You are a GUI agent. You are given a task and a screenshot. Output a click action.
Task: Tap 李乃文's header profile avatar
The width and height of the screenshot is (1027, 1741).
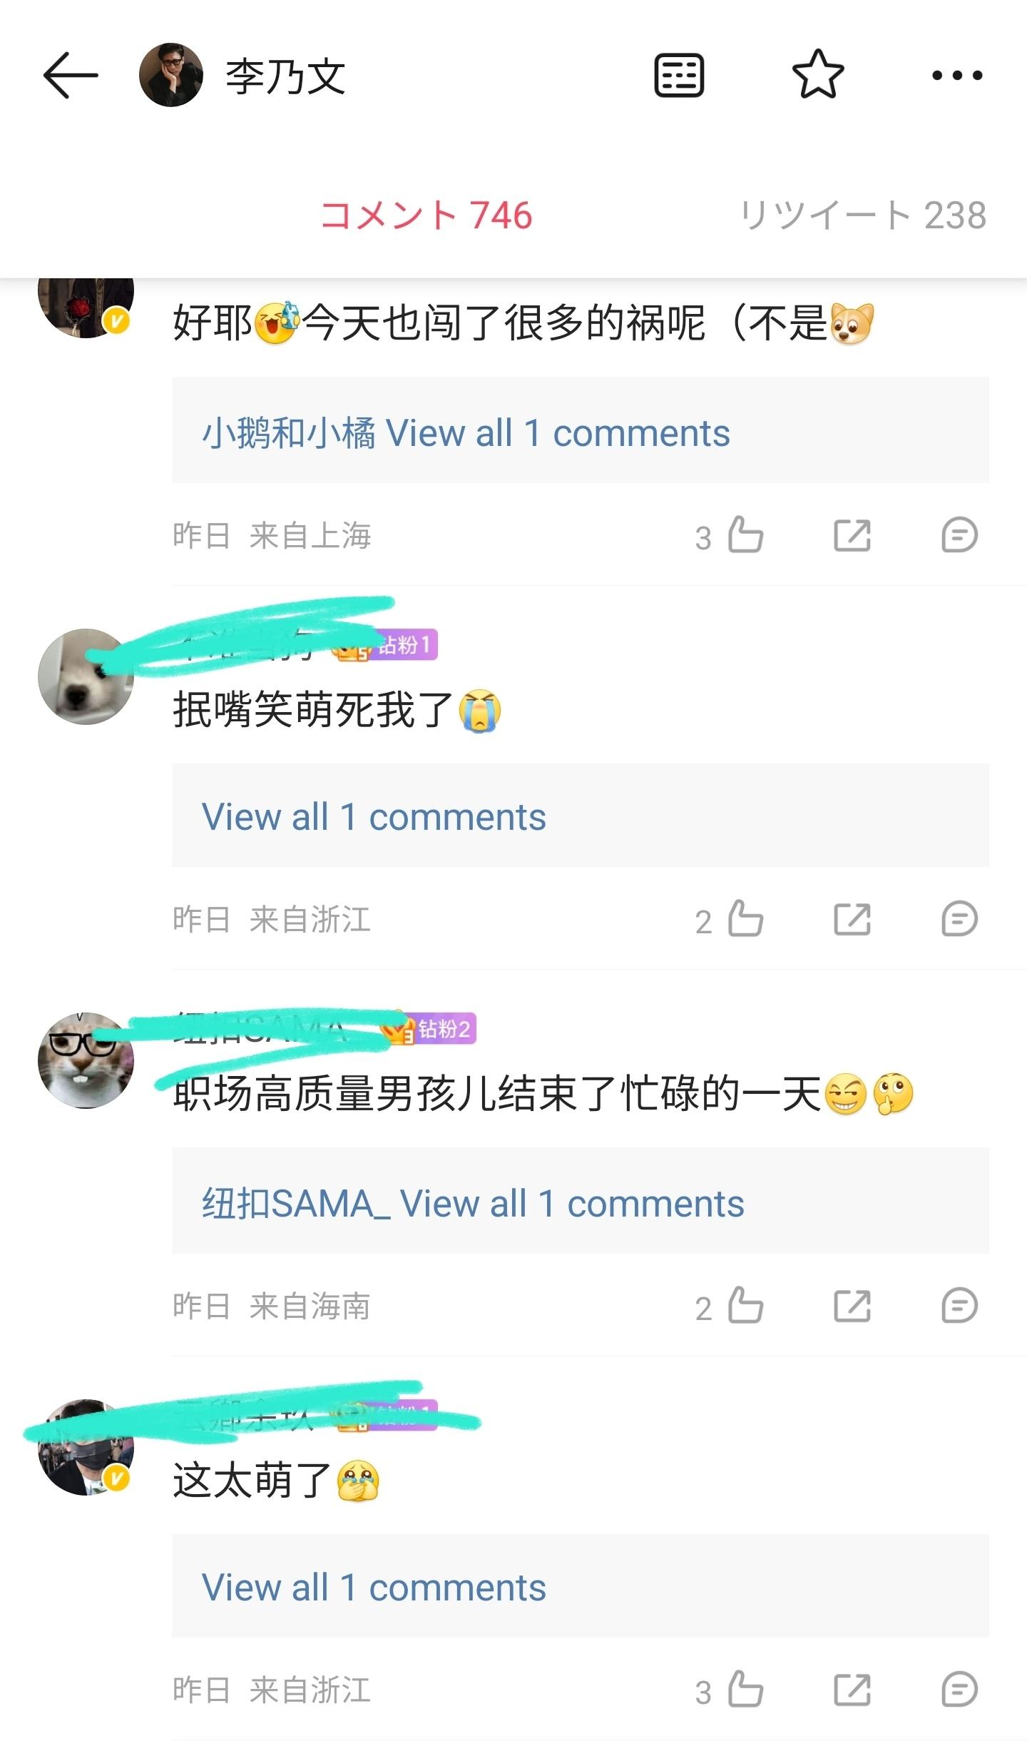pos(171,75)
